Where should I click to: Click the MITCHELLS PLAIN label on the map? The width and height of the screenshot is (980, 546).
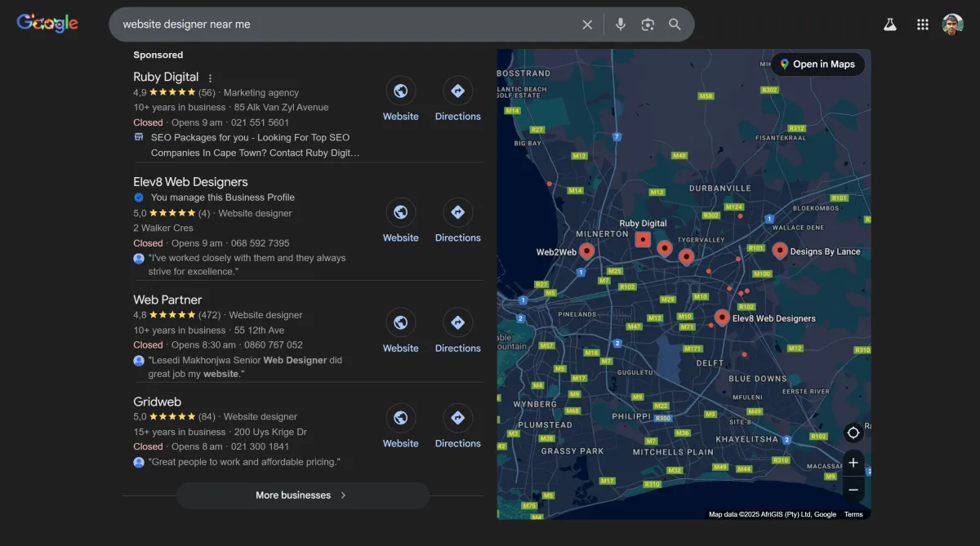tap(673, 452)
